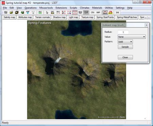Open the Utilities menu
Viewport: 153px width, 126px height.
[x=109, y=8]
